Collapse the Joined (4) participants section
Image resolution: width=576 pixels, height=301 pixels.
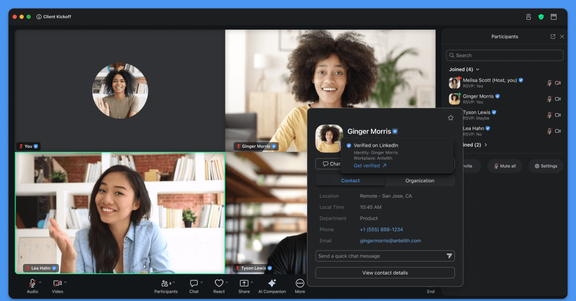(477, 70)
